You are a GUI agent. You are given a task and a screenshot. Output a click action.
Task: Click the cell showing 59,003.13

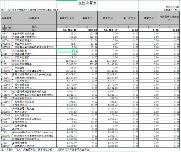point(107,30)
